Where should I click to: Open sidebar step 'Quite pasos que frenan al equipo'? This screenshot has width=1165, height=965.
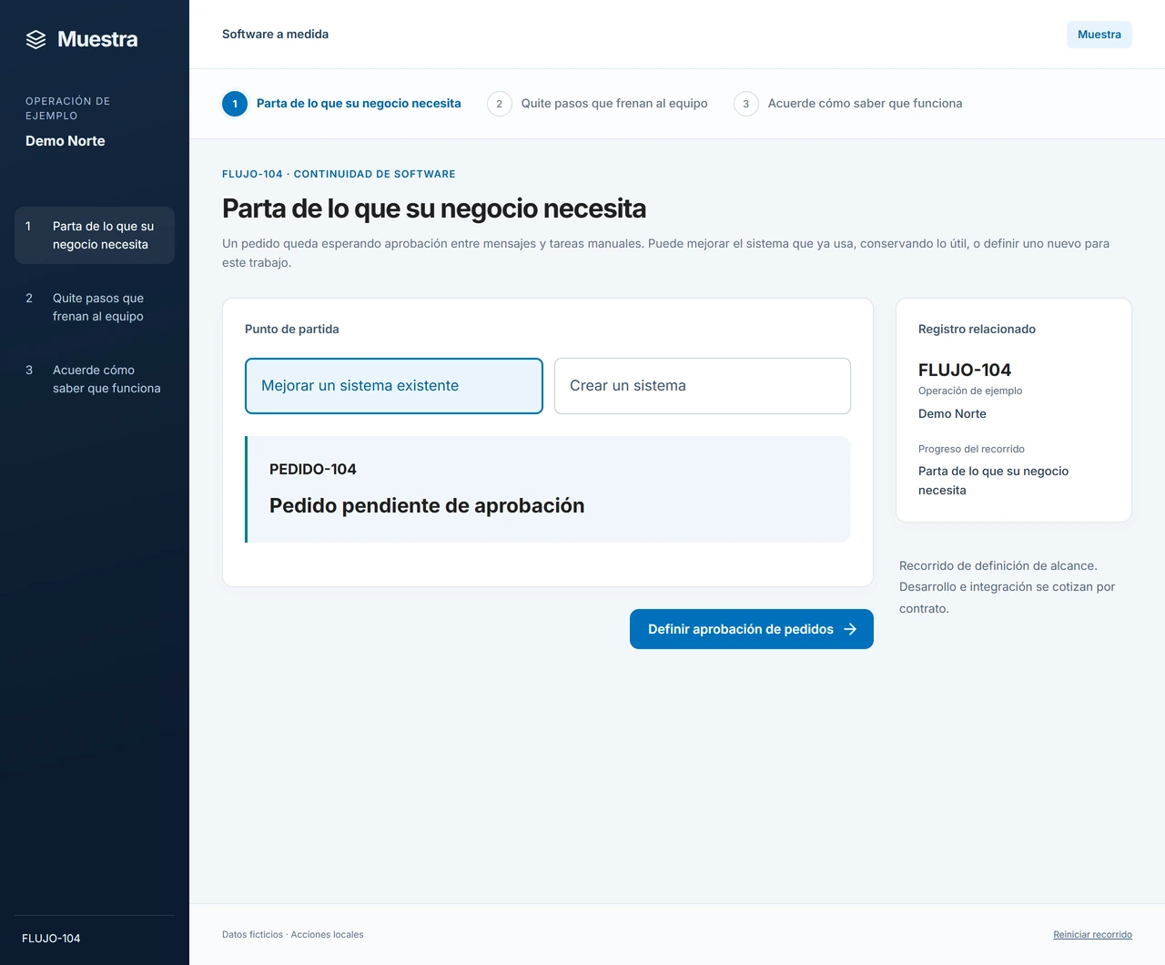point(95,307)
